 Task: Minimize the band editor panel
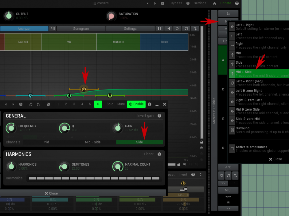[157, 105]
